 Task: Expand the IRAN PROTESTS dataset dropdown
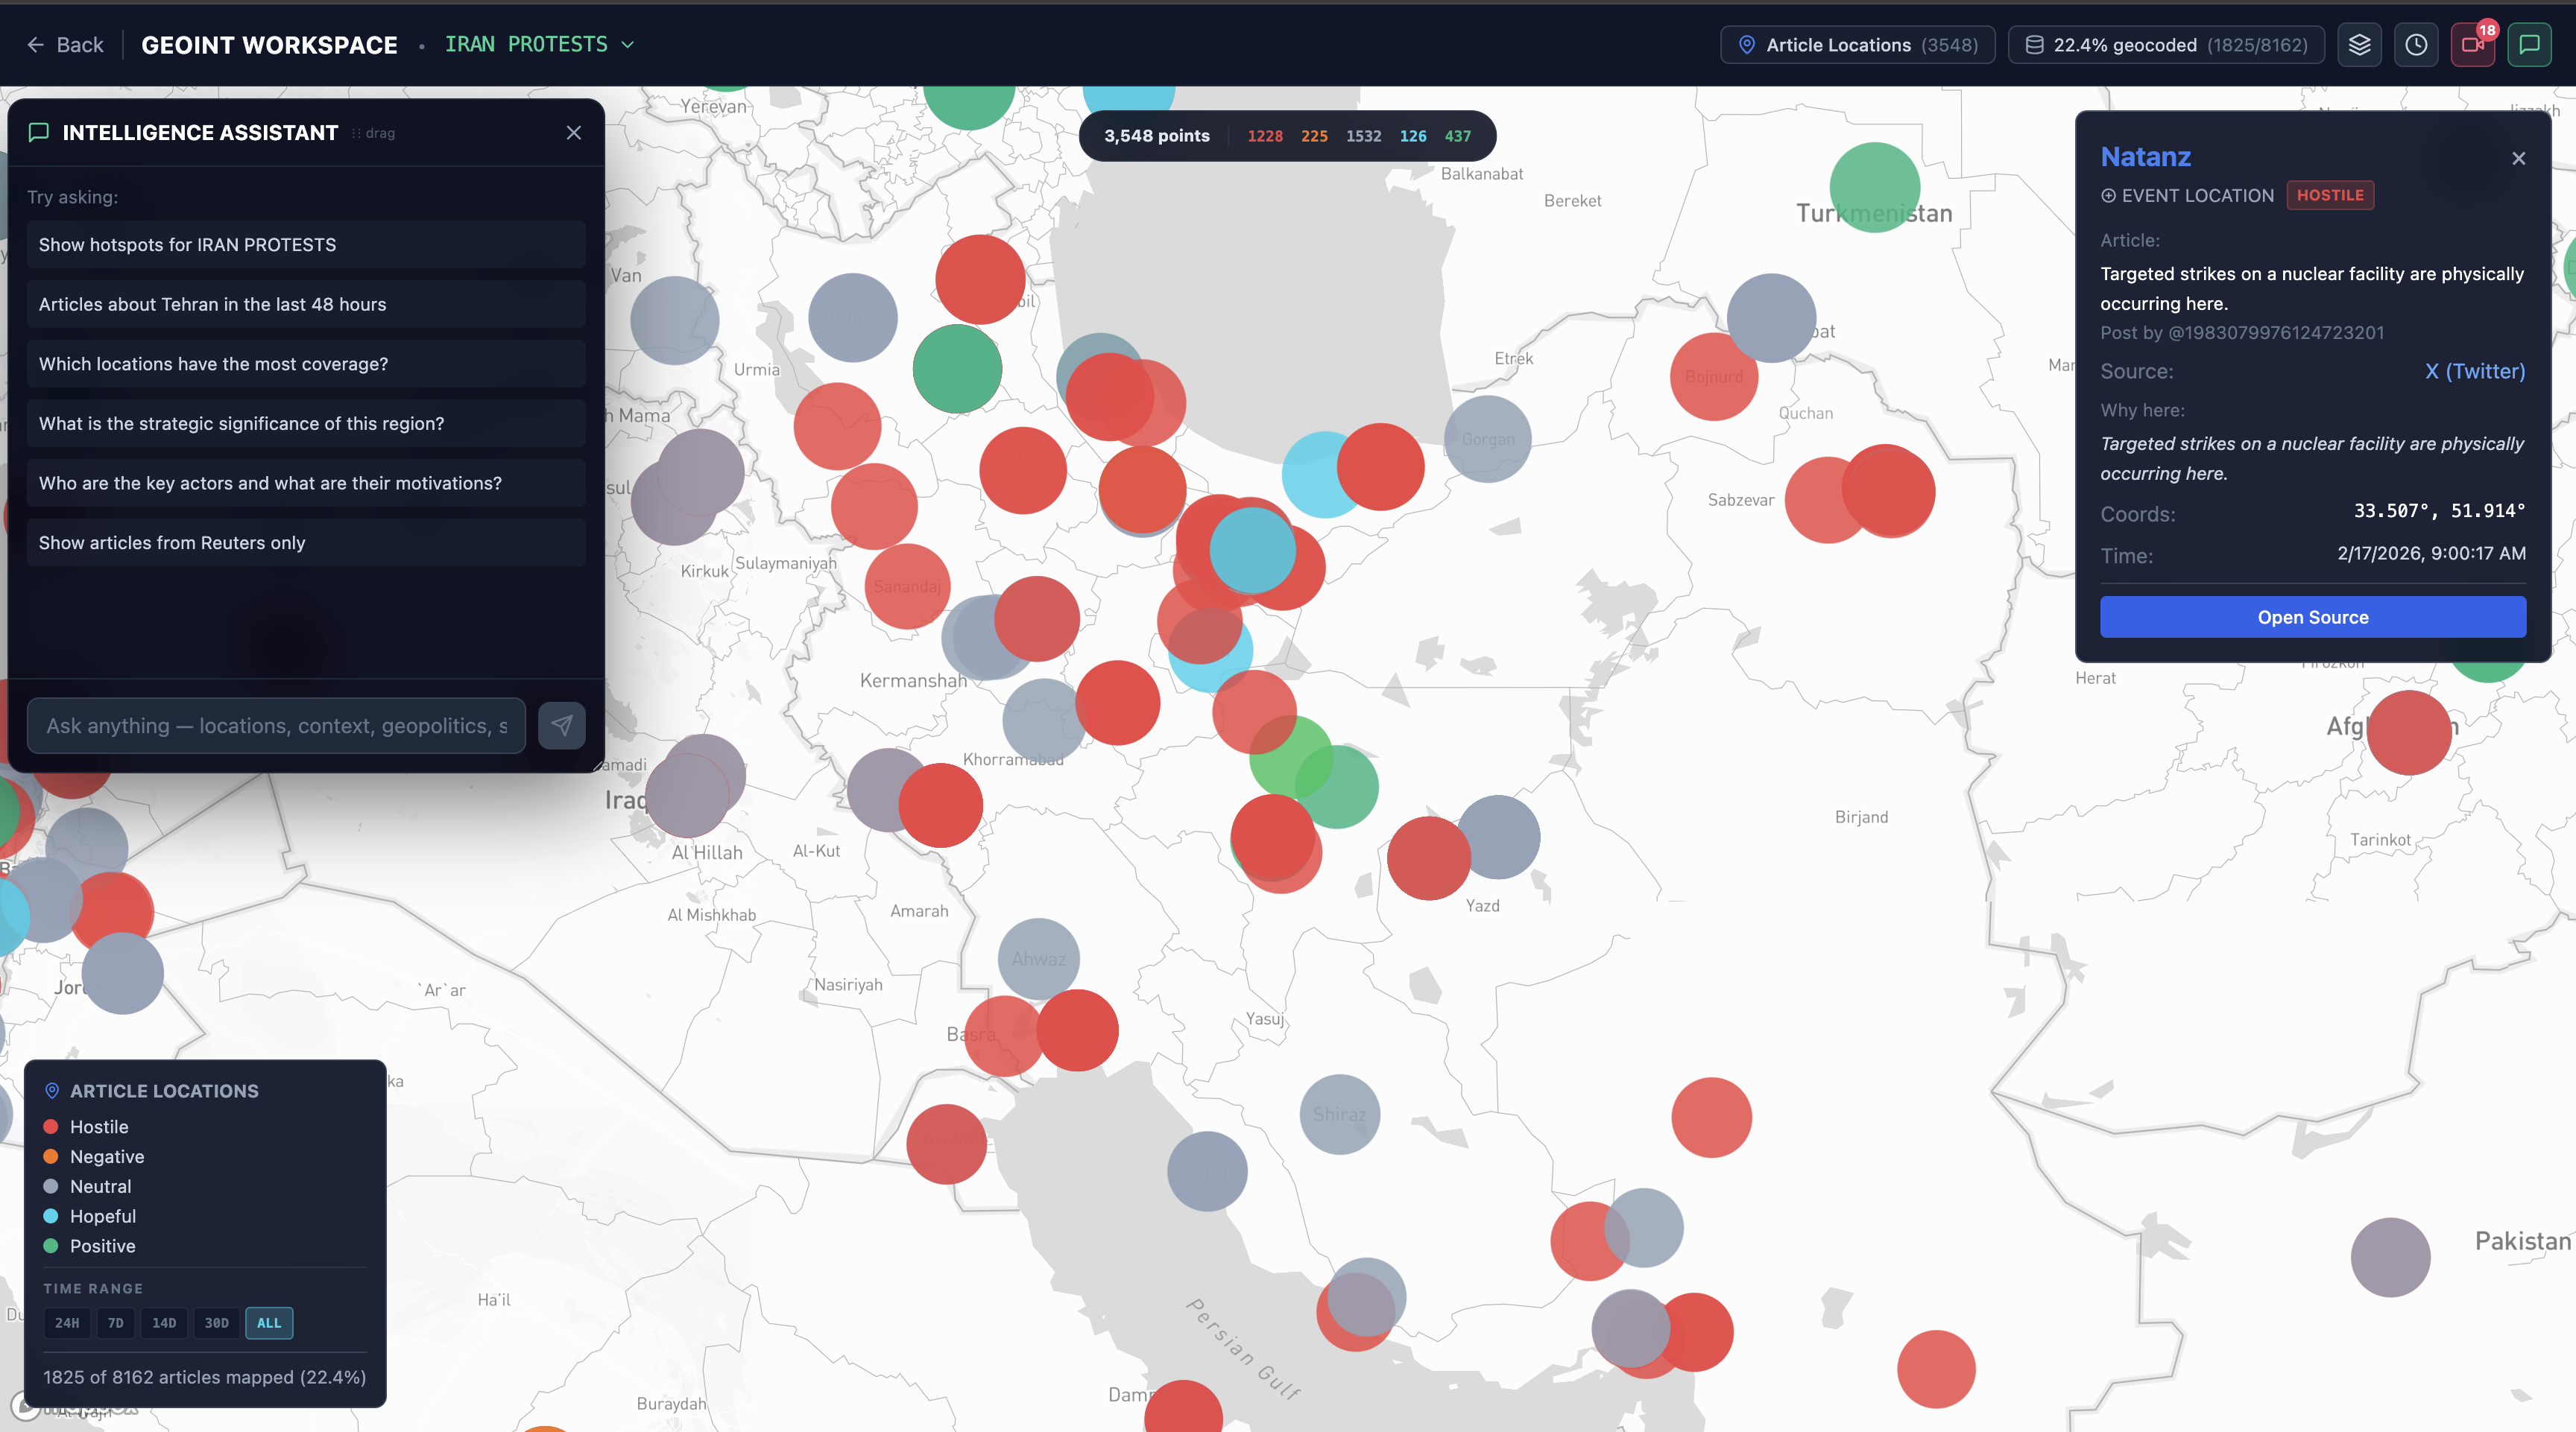(x=628, y=45)
